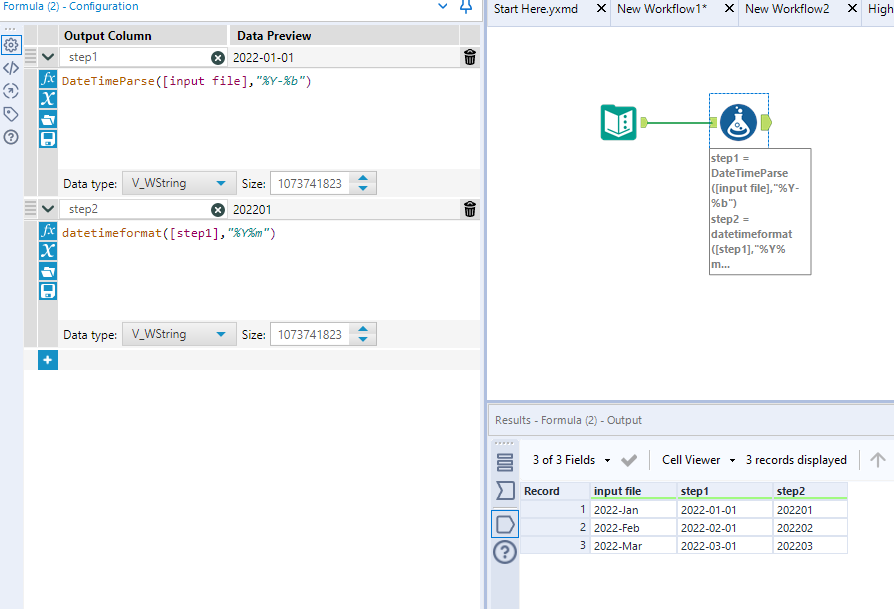Open the help question mark in left sidebar

click(x=11, y=138)
